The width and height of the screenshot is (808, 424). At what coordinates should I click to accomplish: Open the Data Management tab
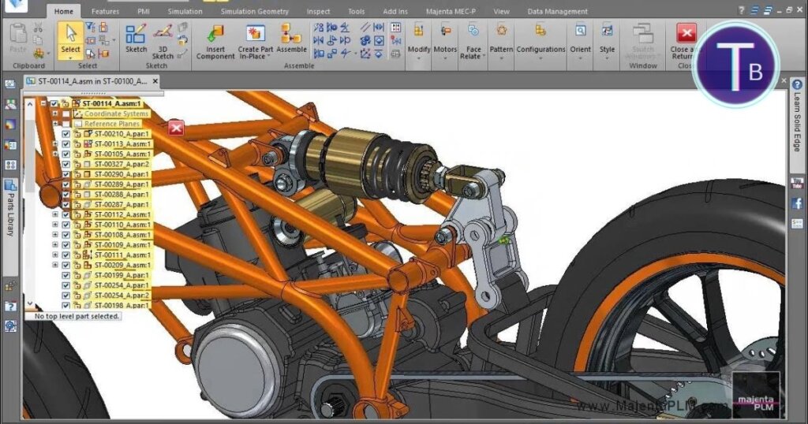(x=557, y=12)
